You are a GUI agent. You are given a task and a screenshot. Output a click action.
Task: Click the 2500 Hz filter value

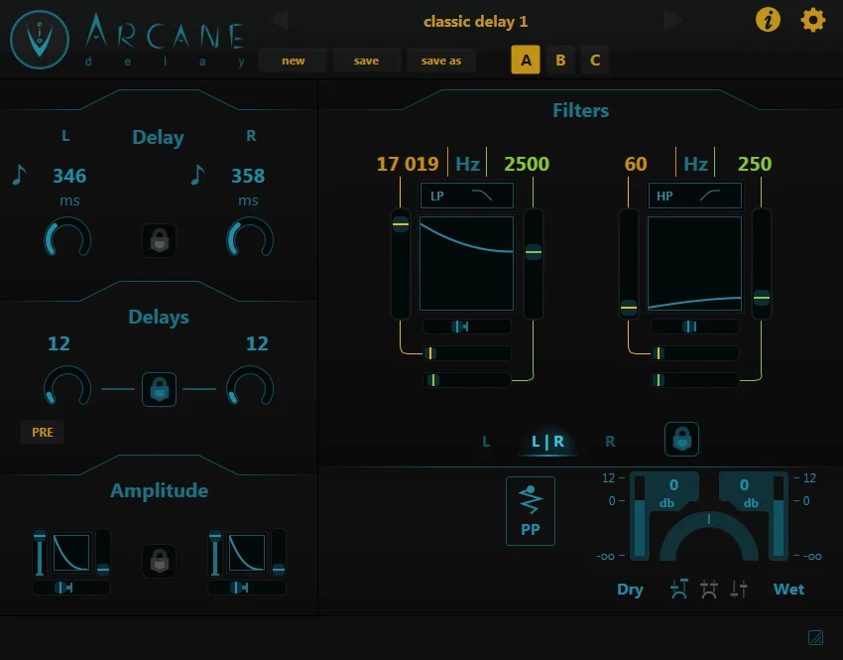(x=527, y=164)
